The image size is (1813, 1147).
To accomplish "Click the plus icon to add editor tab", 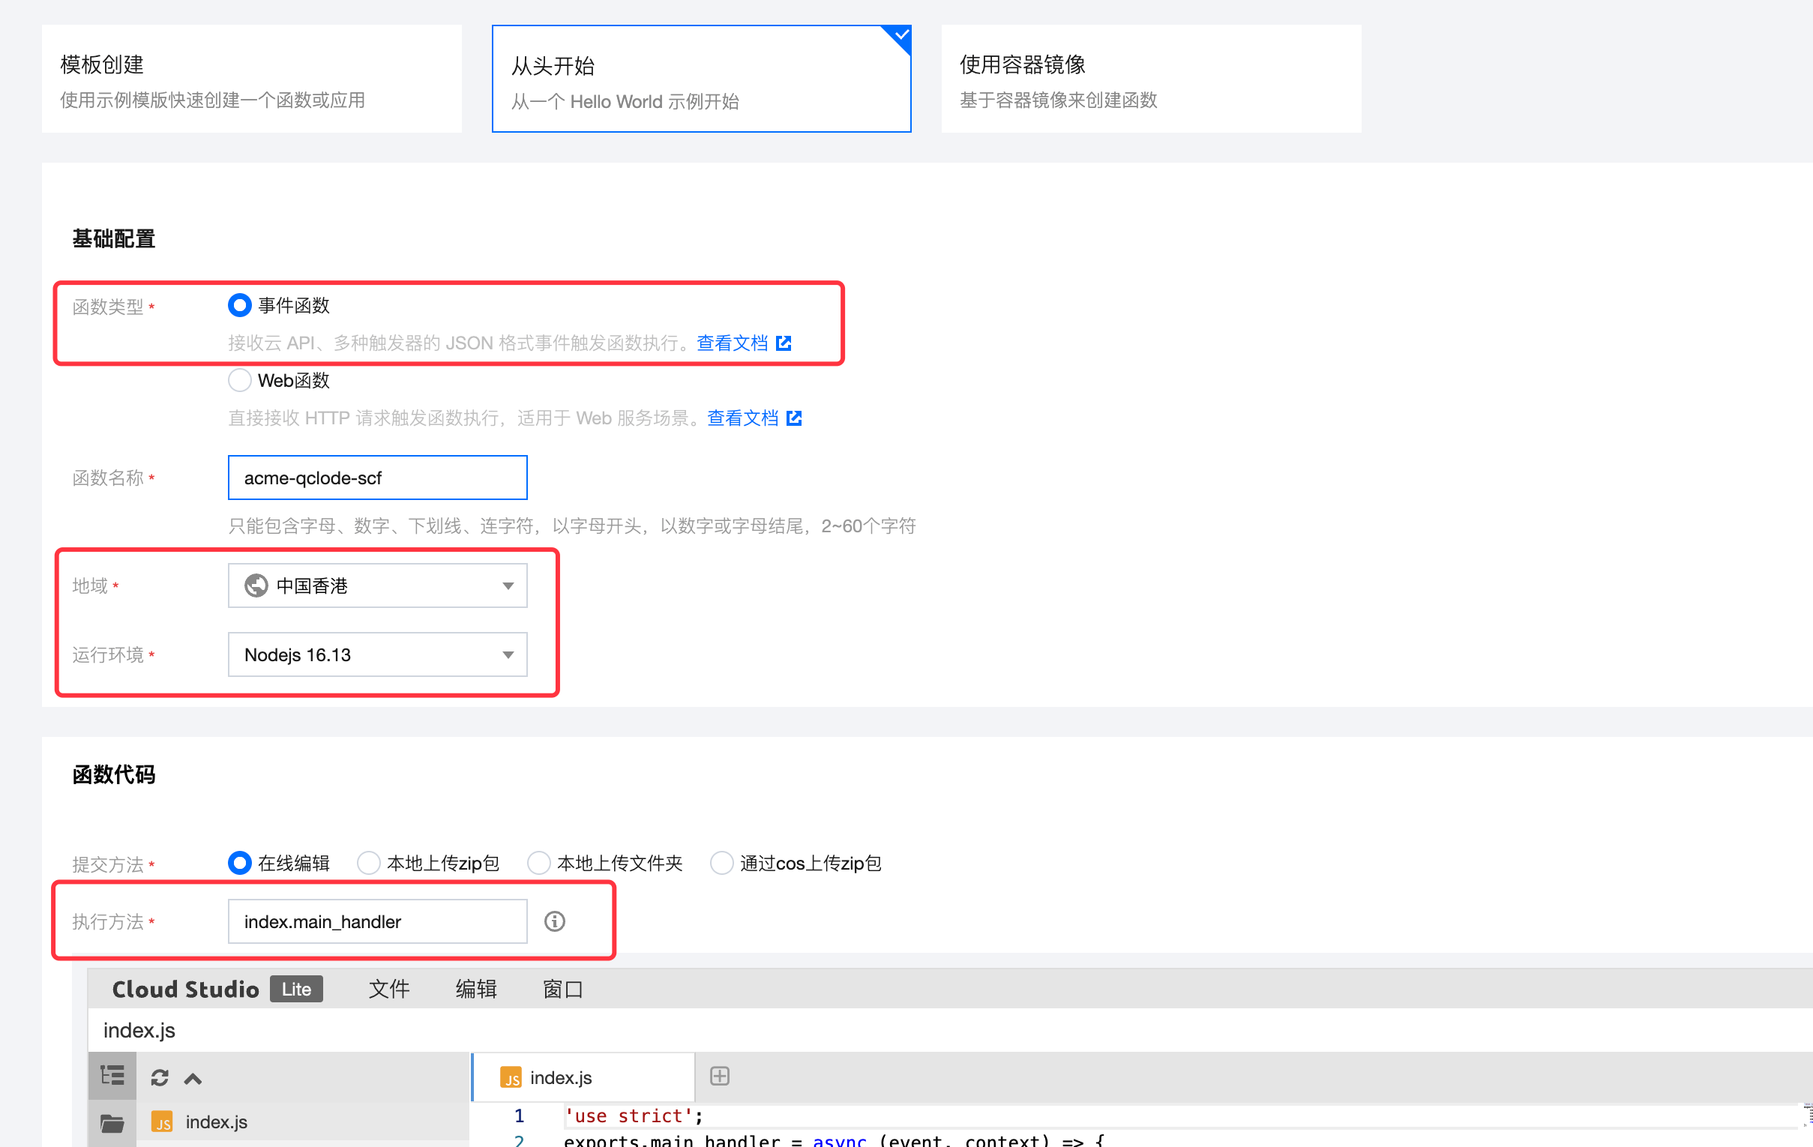I will point(719,1077).
